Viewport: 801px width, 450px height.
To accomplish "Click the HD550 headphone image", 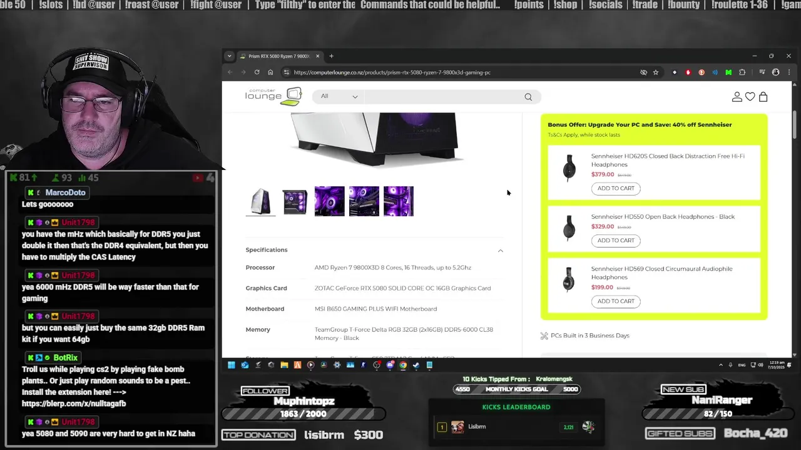I will pyautogui.click(x=569, y=227).
